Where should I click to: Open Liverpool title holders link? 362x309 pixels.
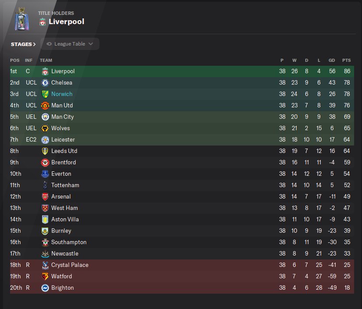point(66,21)
